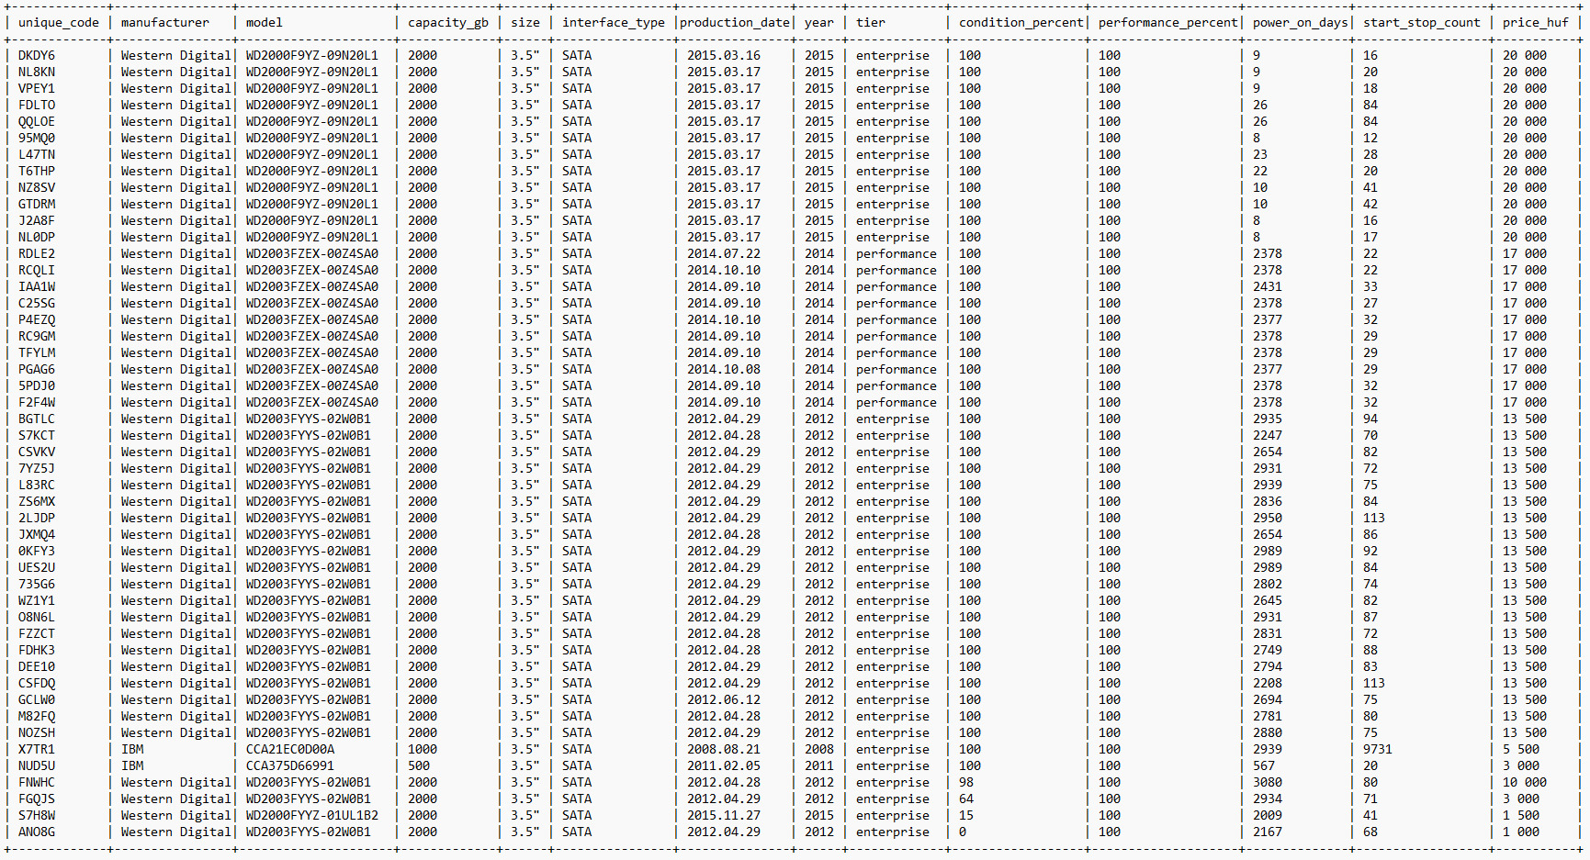Select production date 2008.08.21

tap(724, 749)
